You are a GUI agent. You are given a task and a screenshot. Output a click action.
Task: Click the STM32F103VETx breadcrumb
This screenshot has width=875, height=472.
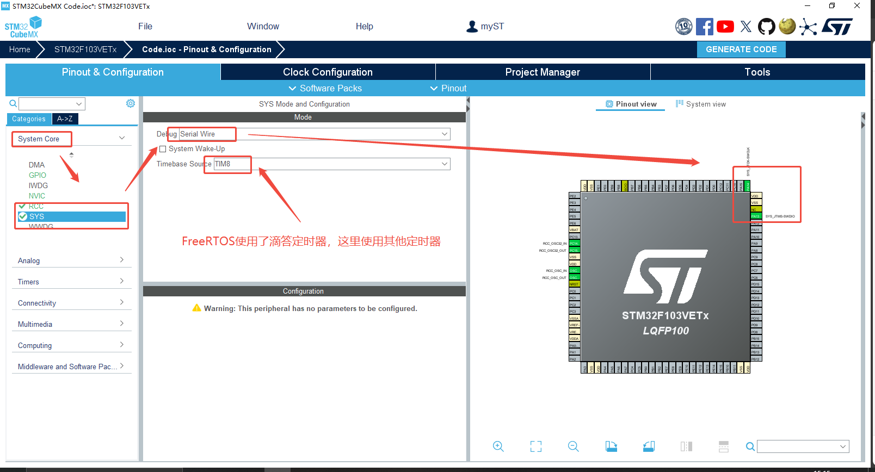85,49
